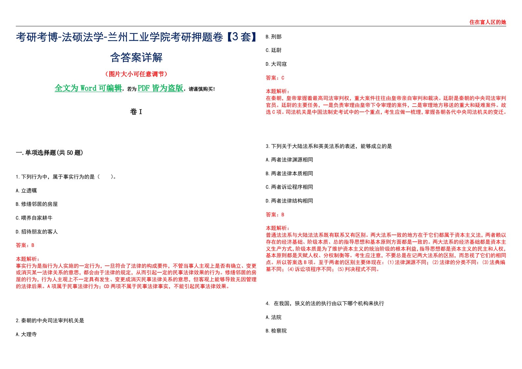The width and height of the screenshot is (522, 369).
Task: Click the green link PDF皆为盗版
Action: coord(160,88)
